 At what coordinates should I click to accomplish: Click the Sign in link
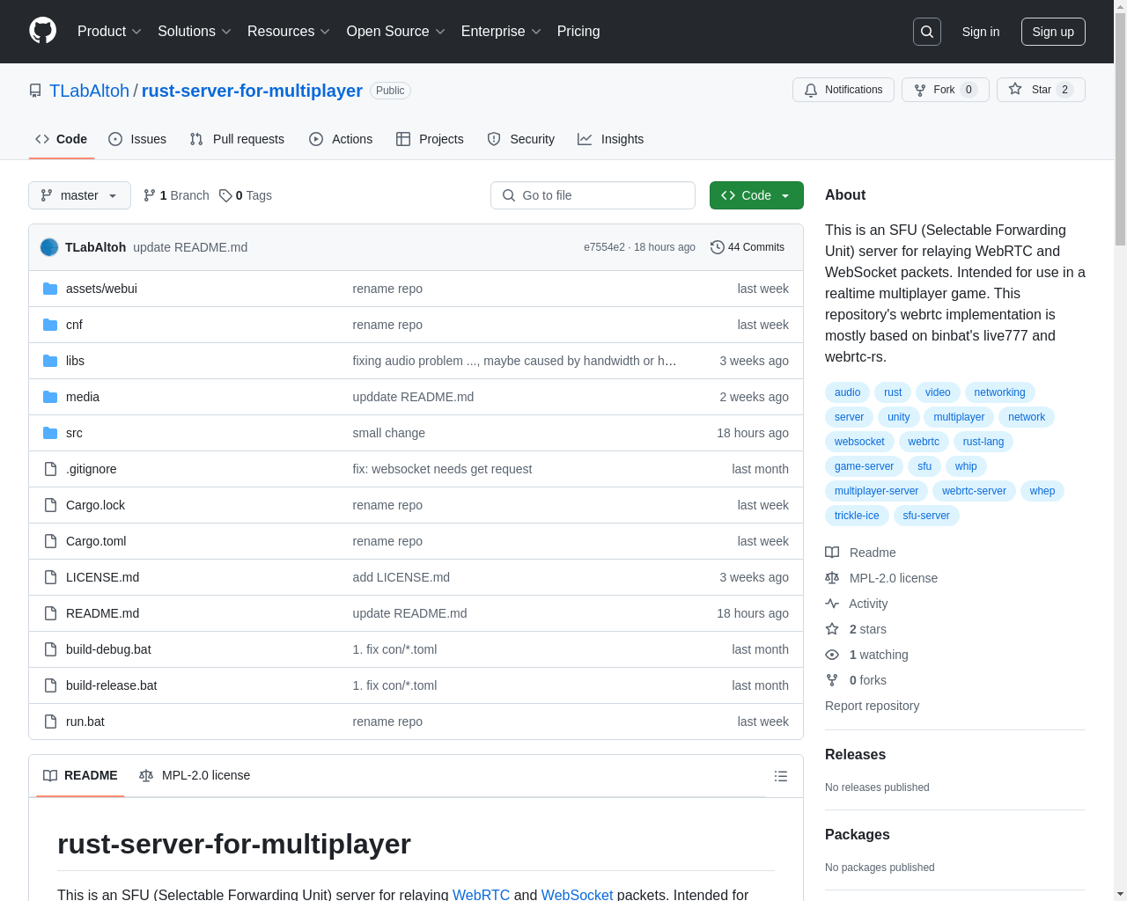[x=981, y=32]
